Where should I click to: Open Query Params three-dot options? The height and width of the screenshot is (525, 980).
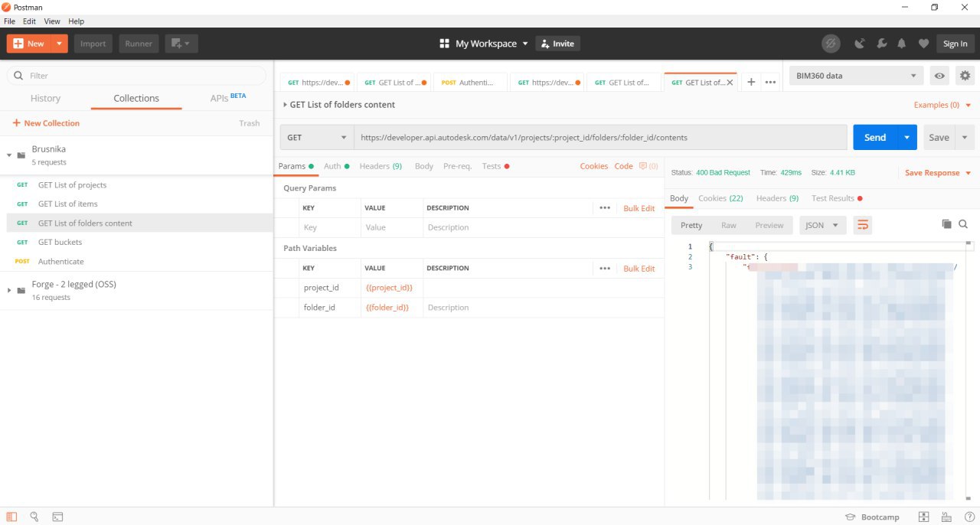(x=605, y=207)
